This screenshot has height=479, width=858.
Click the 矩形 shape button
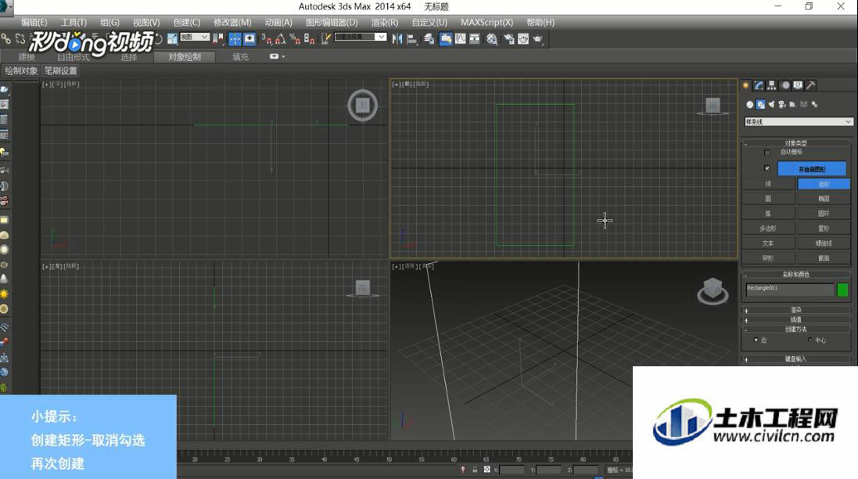824,184
